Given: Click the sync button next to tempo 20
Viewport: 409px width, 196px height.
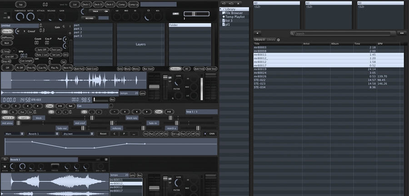Looking at the screenshot, I should coord(142,93).
